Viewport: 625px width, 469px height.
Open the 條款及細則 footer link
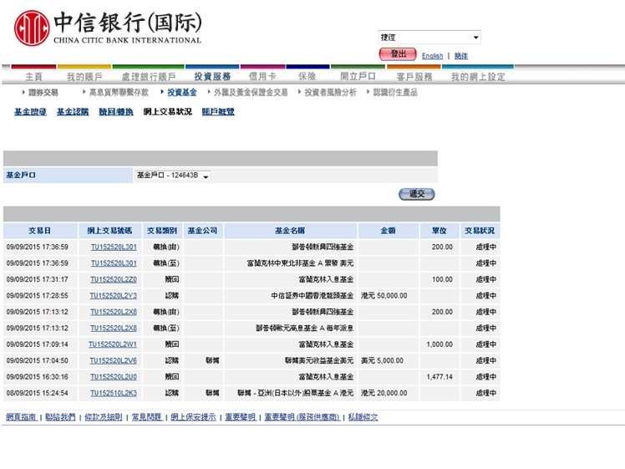[104, 417]
